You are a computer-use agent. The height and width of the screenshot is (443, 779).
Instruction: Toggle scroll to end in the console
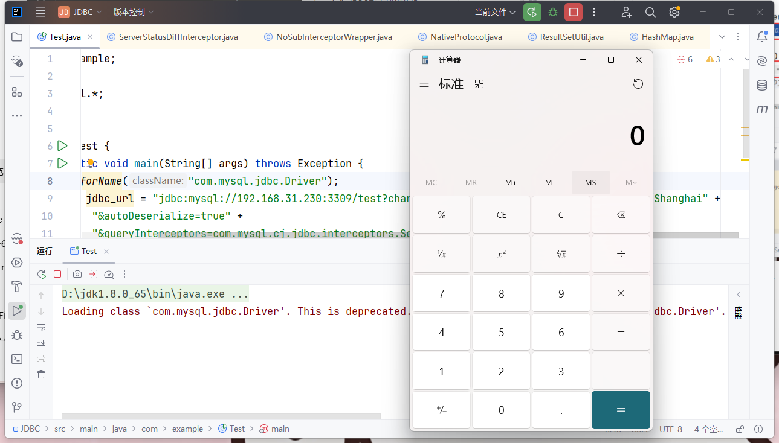(x=41, y=343)
